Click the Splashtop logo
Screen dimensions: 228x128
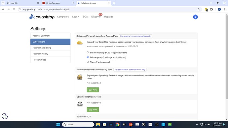pos(42,17)
